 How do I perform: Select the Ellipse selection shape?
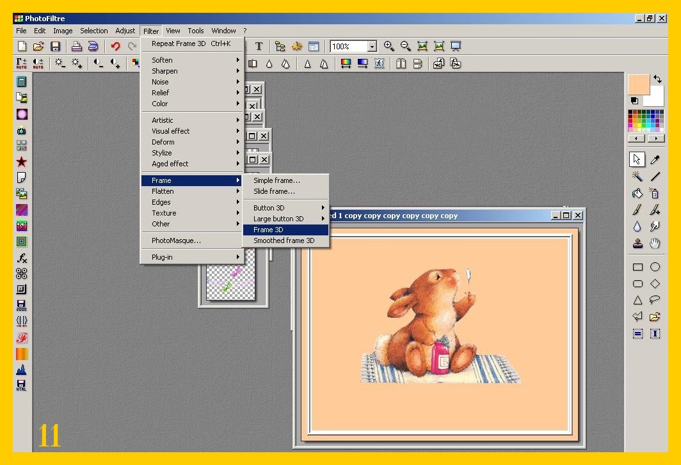click(x=655, y=267)
